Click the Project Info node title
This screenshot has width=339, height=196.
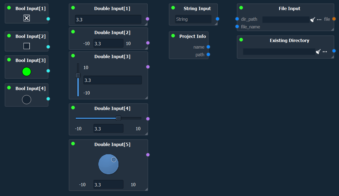[192, 36]
